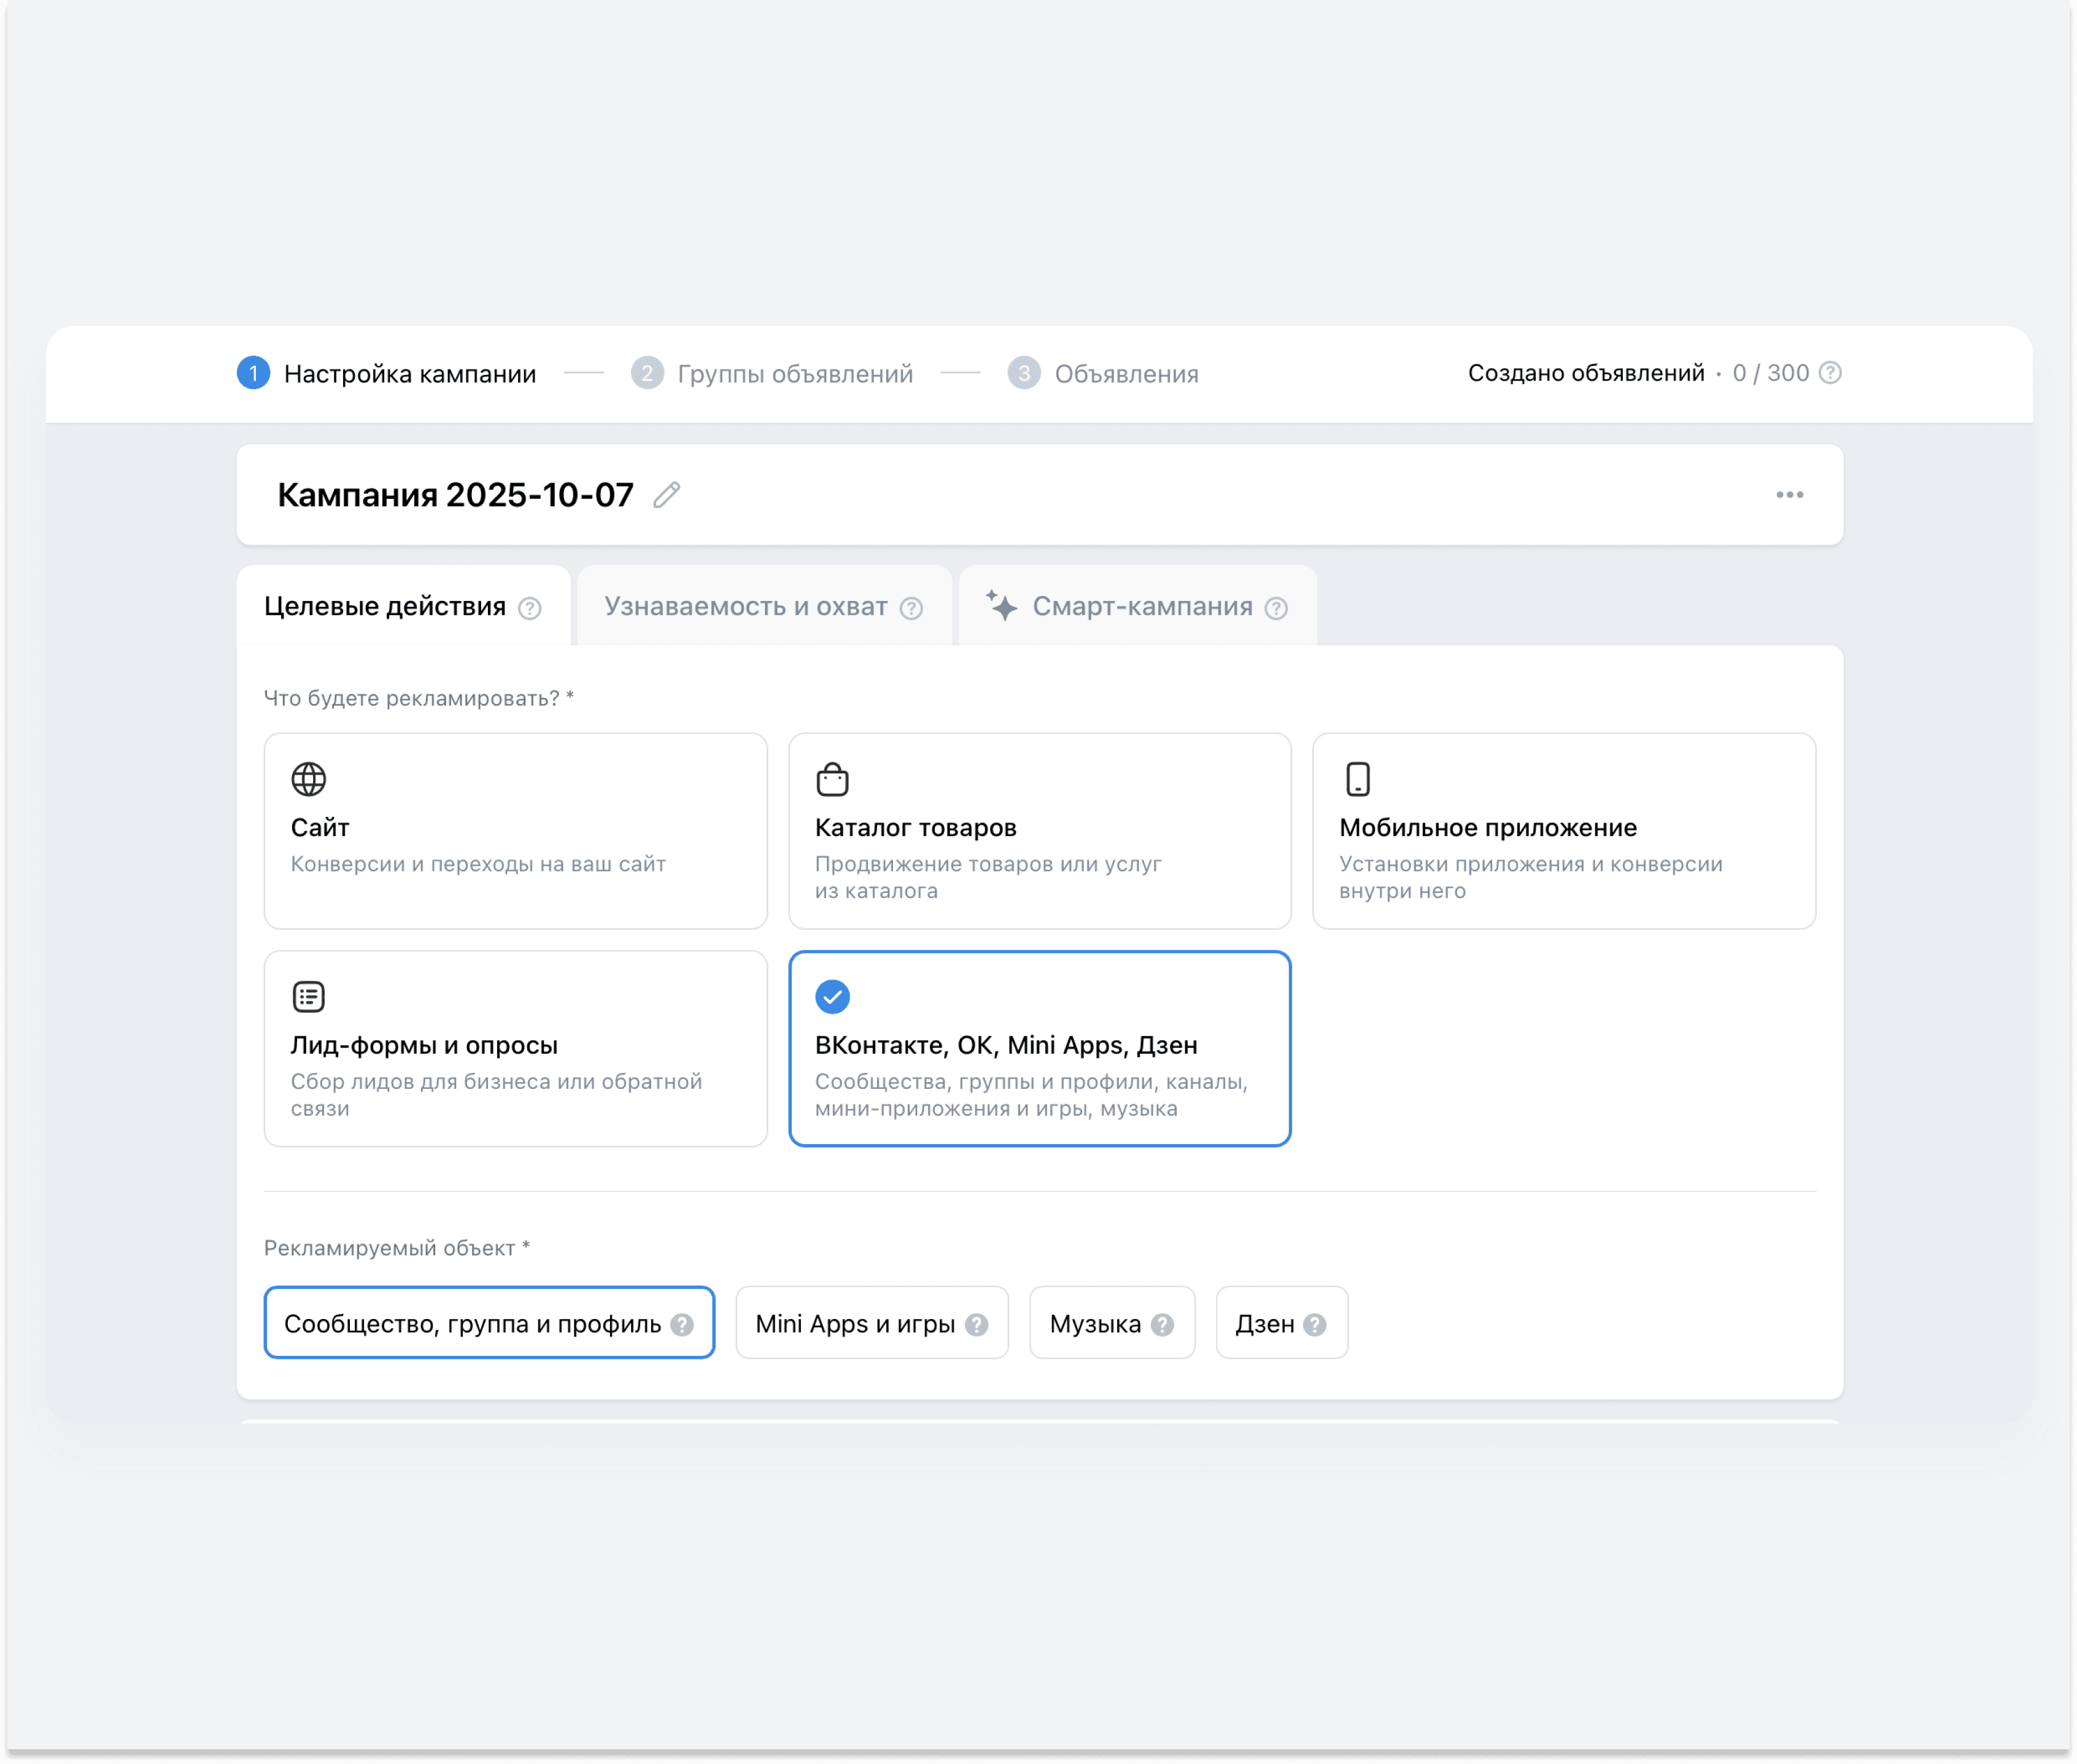This screenshot has height=1764, width=2077.
Task: Click help icon next to Смарт-кампания
Action: (x=1276, y=608)
